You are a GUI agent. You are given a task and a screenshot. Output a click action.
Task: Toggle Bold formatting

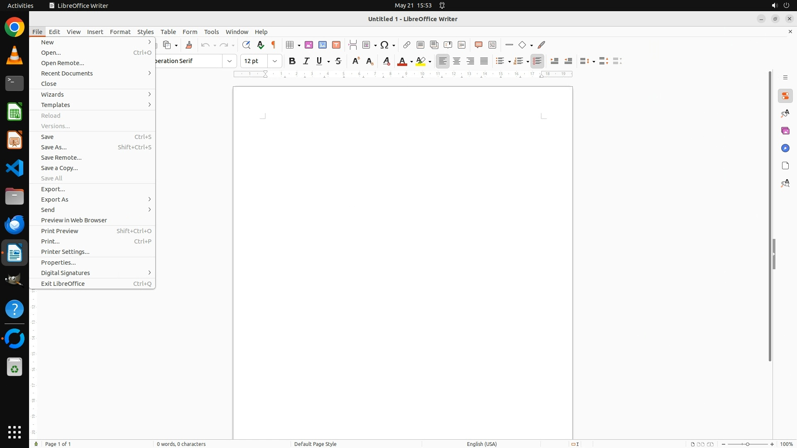(x=292, y=61)
